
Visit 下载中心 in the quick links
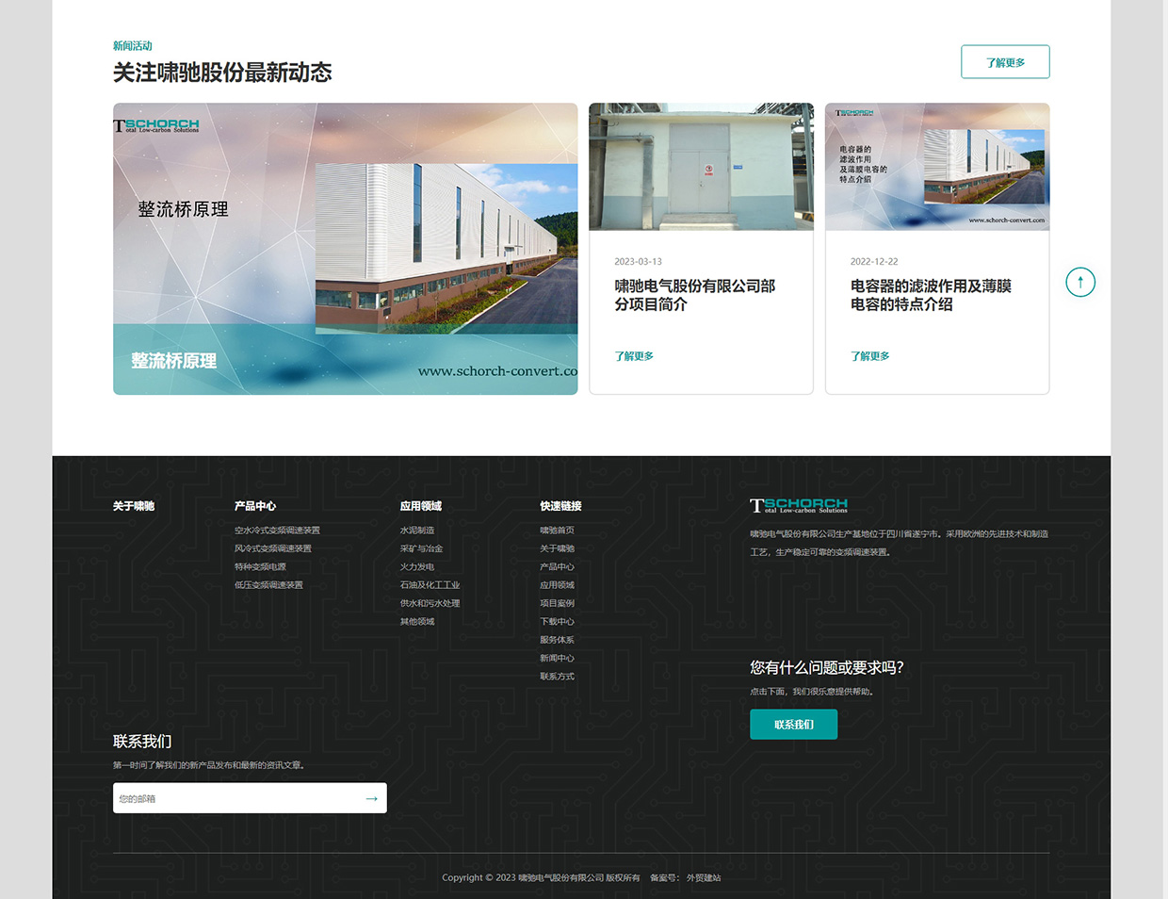[x=557, y=622]
